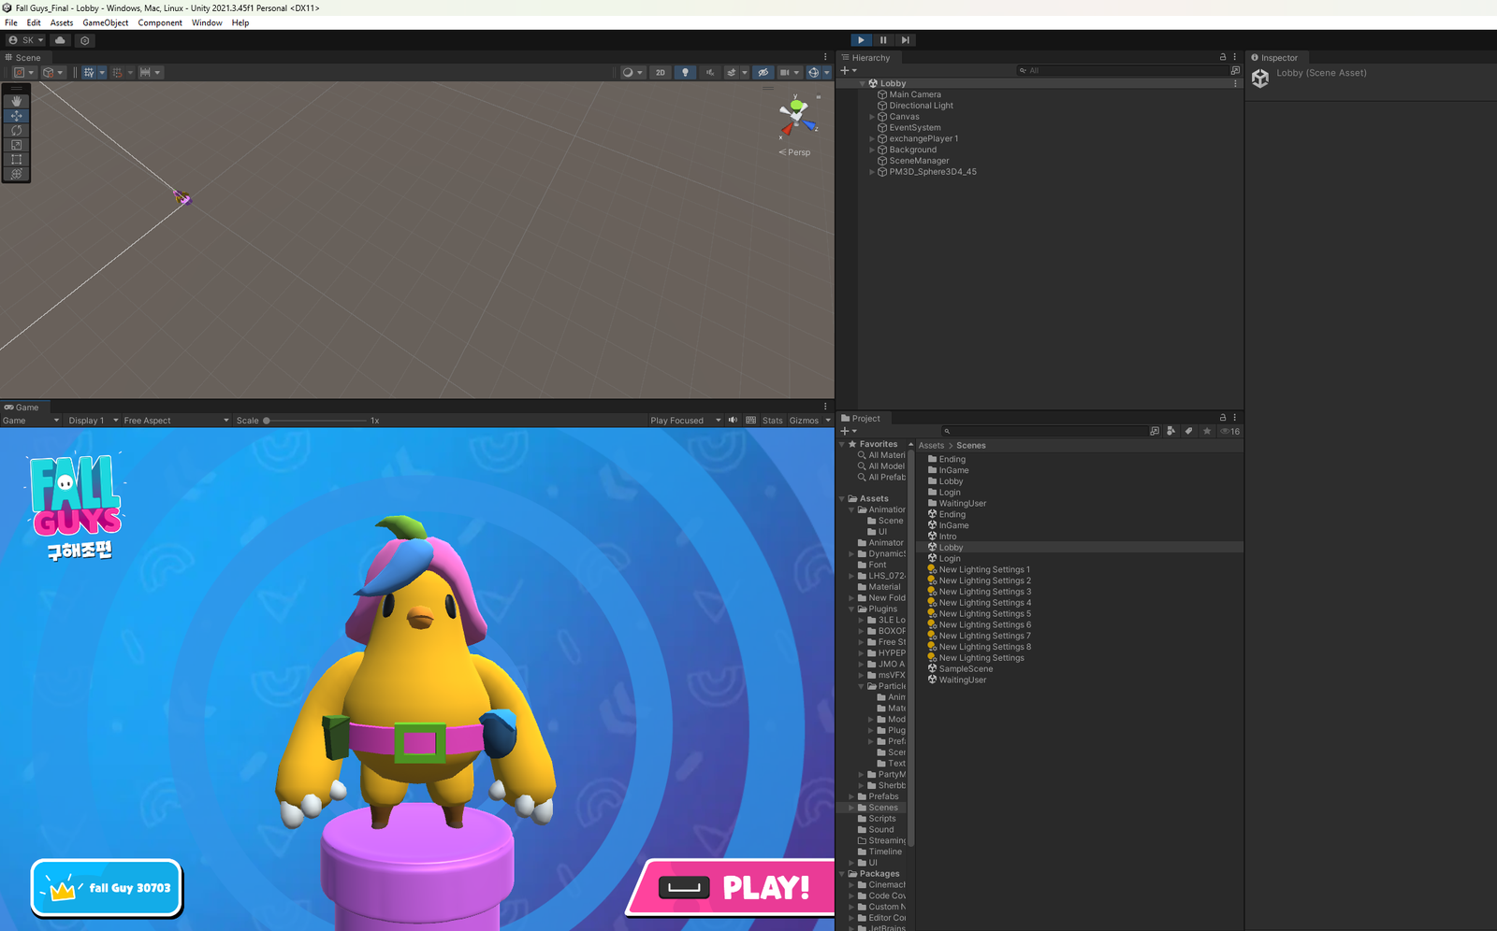Image resolution: width=1497 pixels, height=931 pixels.
Task: Select Scripts folder in Project tree
Action: 881,819
